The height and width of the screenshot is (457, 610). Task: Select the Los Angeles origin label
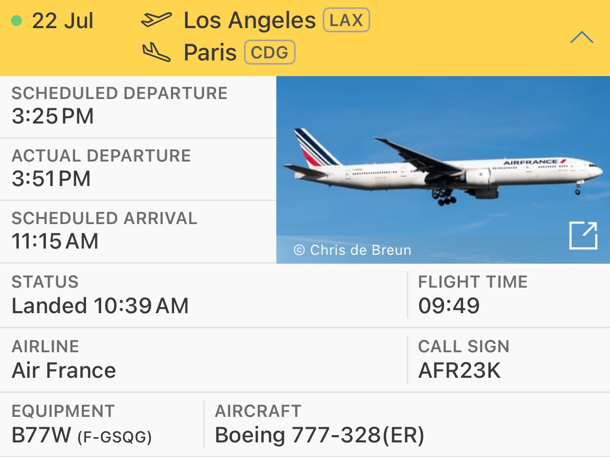click(249, 20)
